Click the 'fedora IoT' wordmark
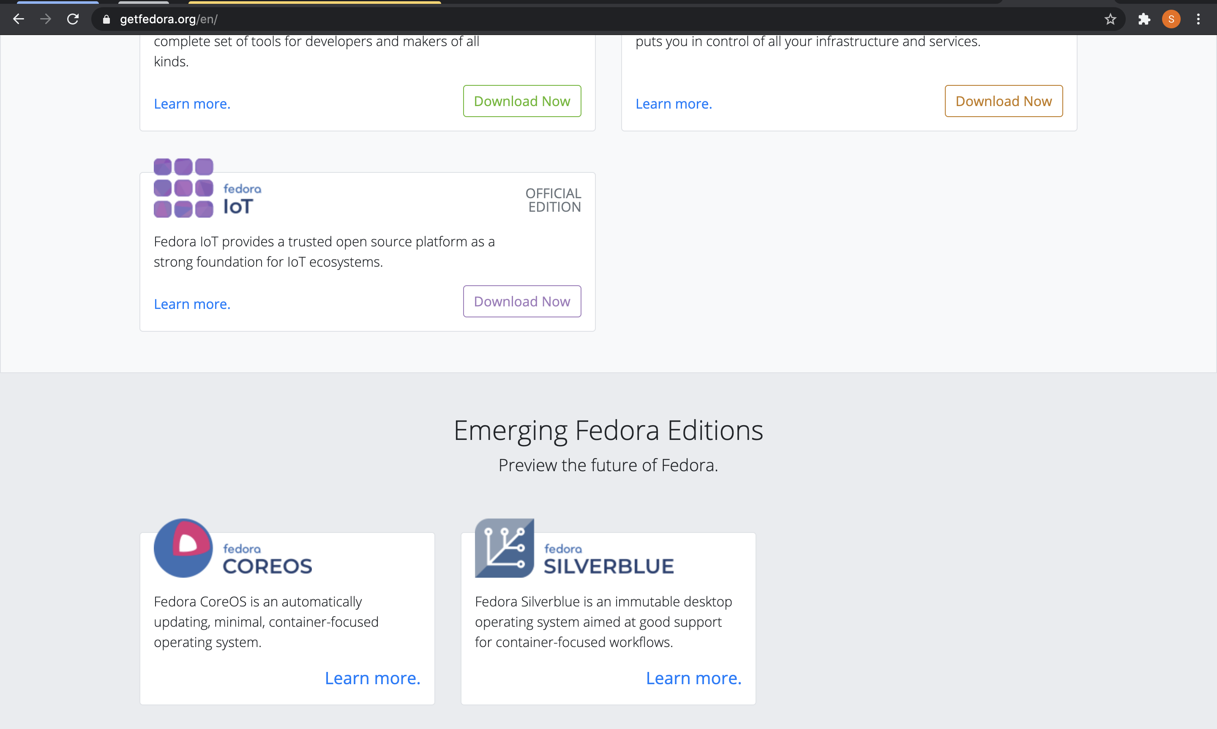Screen dimensions: 1217x729 pyautogui.click(x=242, y=199)
